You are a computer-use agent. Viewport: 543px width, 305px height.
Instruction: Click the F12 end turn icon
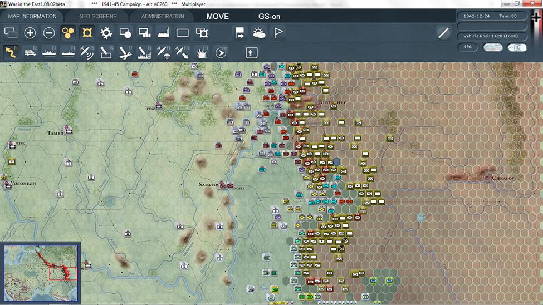click(x=221, y=53)
